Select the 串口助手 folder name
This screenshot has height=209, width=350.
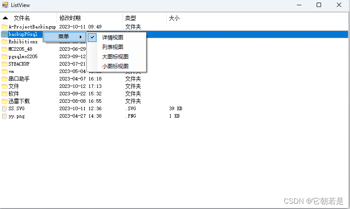tap(19, 79)
